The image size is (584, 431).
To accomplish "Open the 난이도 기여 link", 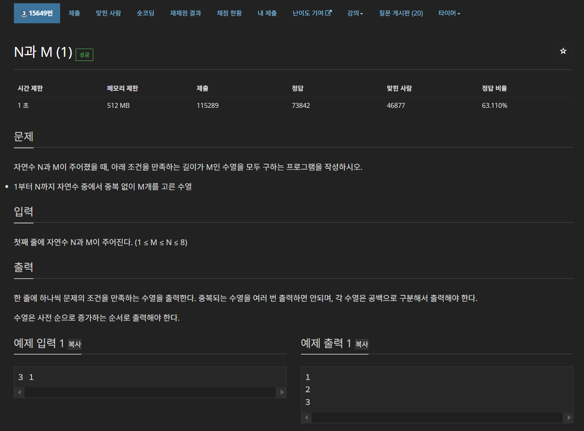I will tap(312, 13).
